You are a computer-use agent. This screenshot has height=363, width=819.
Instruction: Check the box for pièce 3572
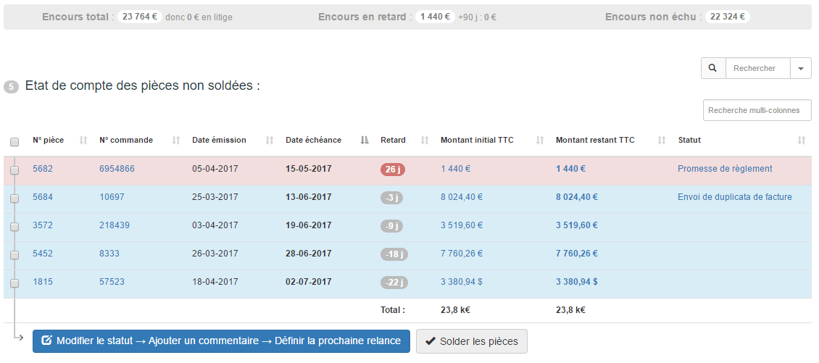tap(14, 227)
